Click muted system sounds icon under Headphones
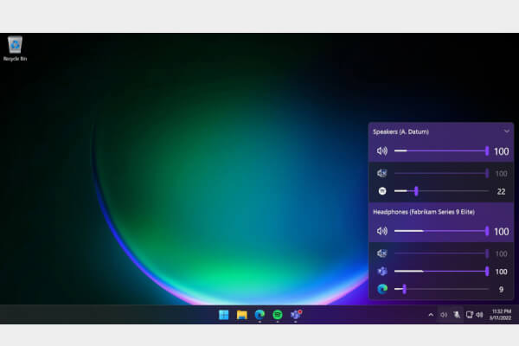 tap(382, 253)
